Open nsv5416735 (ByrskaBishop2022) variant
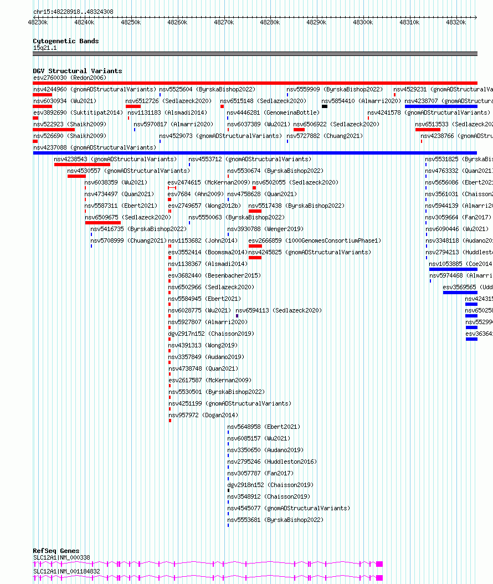This screenshot has width=493, height=584. (x=138, y=229)
